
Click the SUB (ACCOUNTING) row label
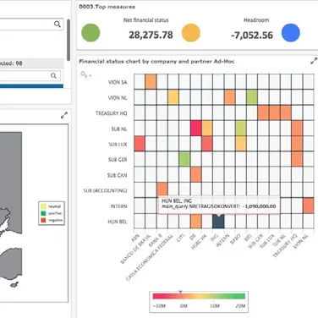pyautogui.click(x=105, y=191)
